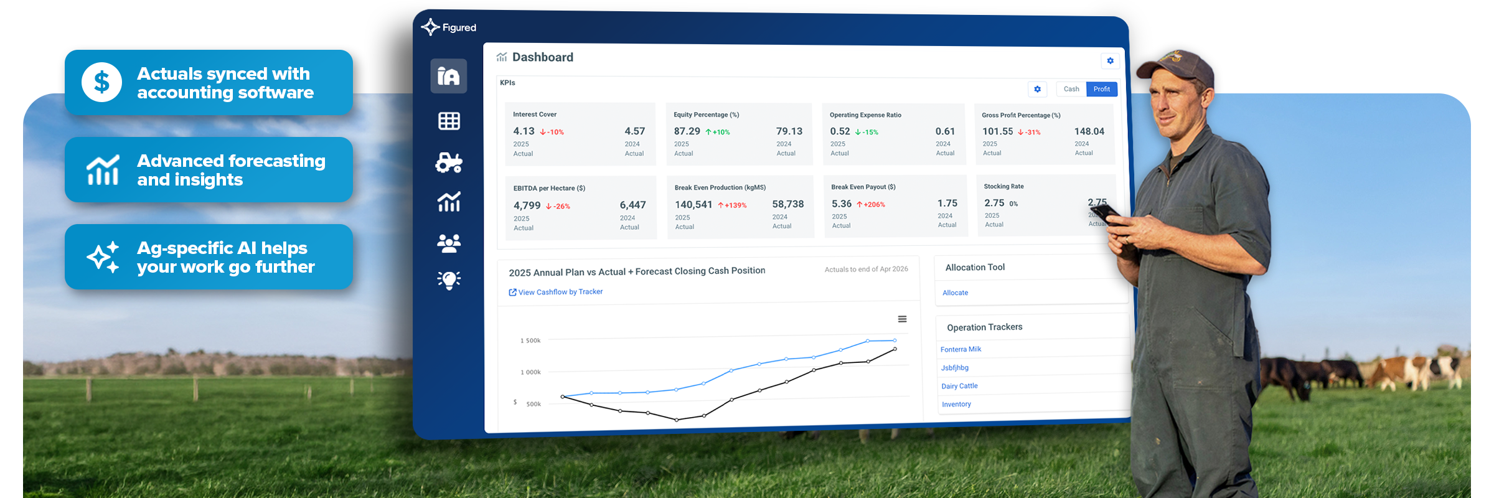Click the Allocate link in Allocation Tool
The width and height of the screenshot is (1494, 498).
pyautogui.click(x=955, y=293)
